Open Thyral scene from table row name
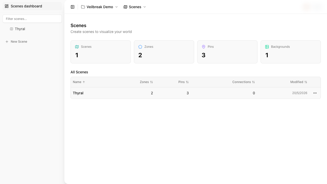The height and width of the screenshot is (184, 327). 78,93
